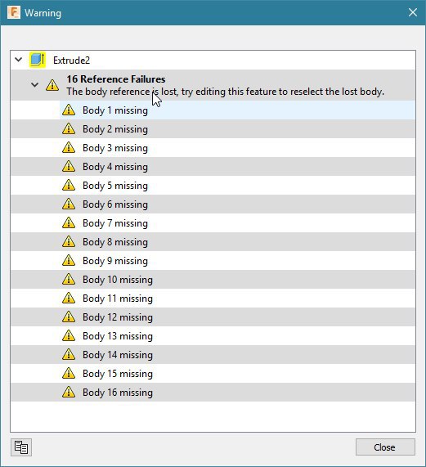
Task: Click the warning icon beside Body 9 missing
Action: 69,260
